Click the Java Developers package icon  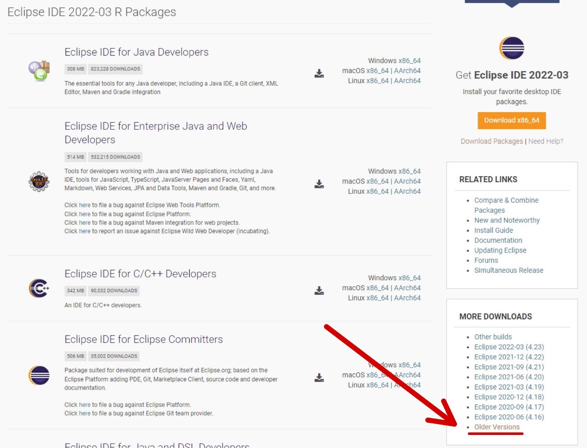[39, 71]
